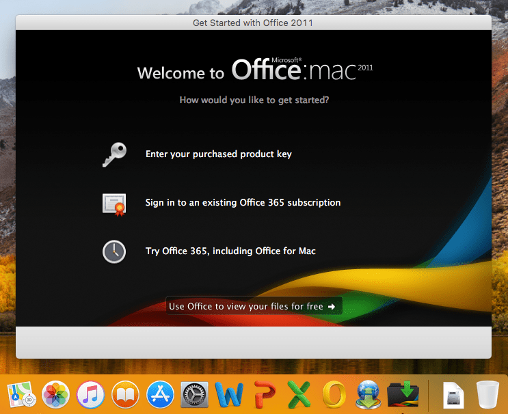508x414 pixels.
Task: Open Photos app in the Dock
Action: [56, 395]
